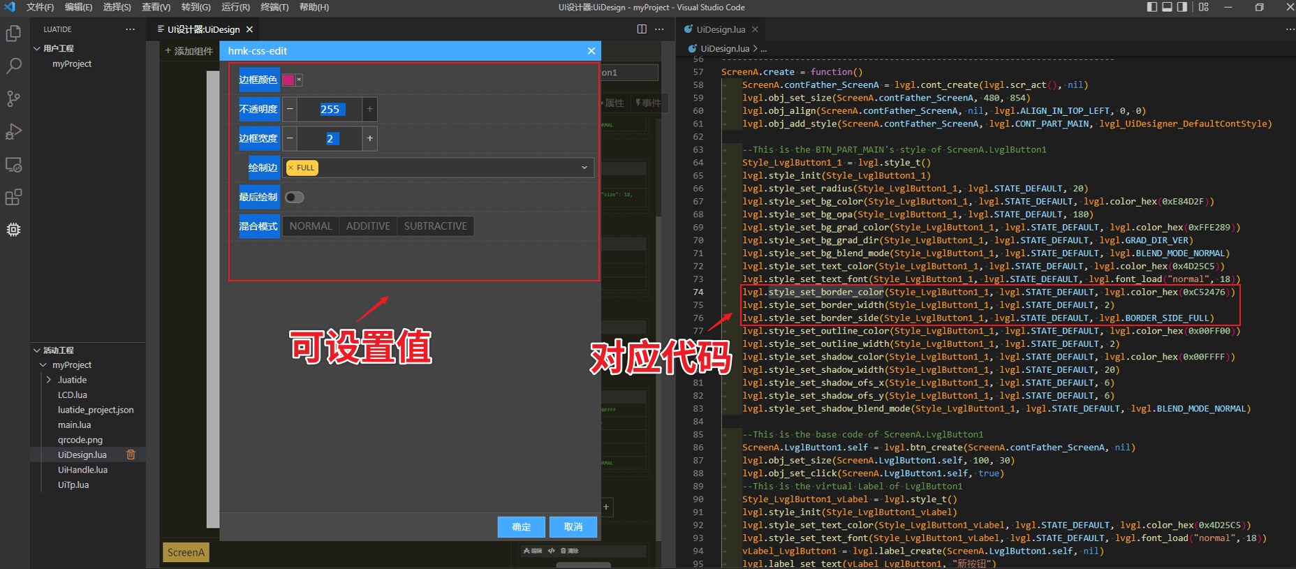Viewport: 1296px width, 569px height.
Task: Click the 确定 confirm button
Action: click(x=521, y=526)
